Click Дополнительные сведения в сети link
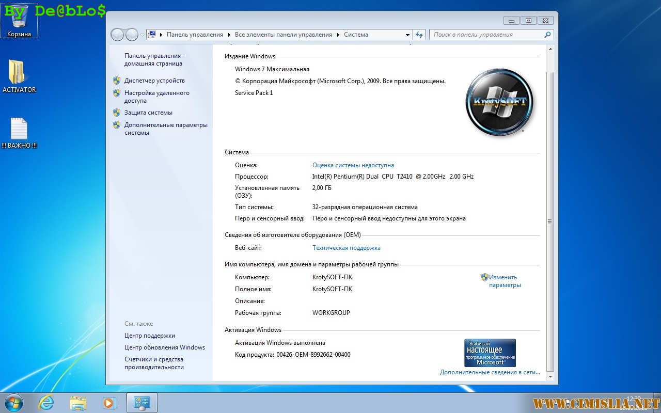The height and width of the screenshot is (413, 661). pyautogui.click(x=490, y=372)
